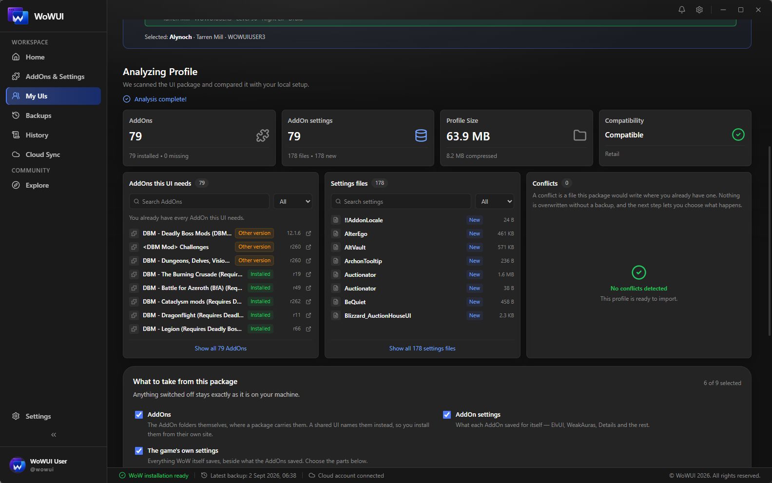
Task: Click Show all 178 settings files link
Action: point(423,348)
